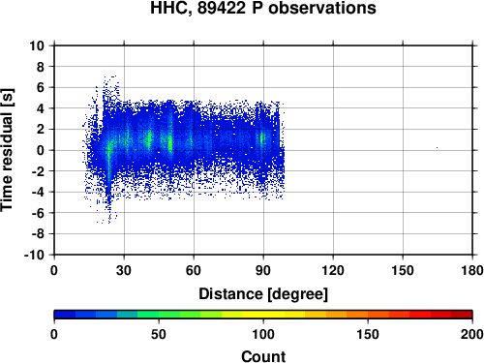Click the y-axis tick label 6
484x363 pixels.
[x=41, y=87]
